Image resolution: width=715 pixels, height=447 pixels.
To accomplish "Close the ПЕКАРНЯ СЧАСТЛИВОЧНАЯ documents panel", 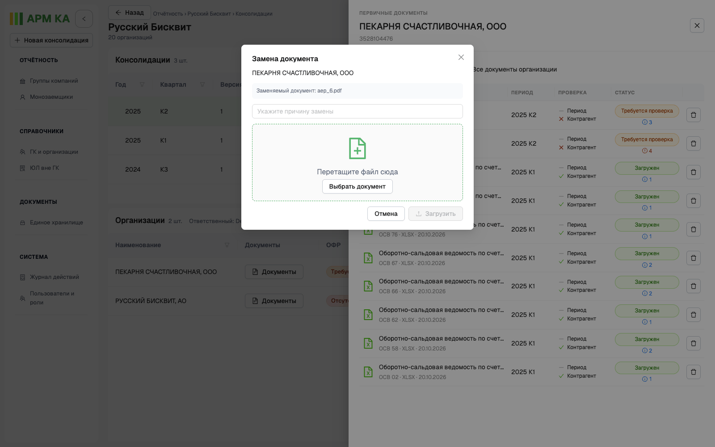I will (x=697, y=25).
